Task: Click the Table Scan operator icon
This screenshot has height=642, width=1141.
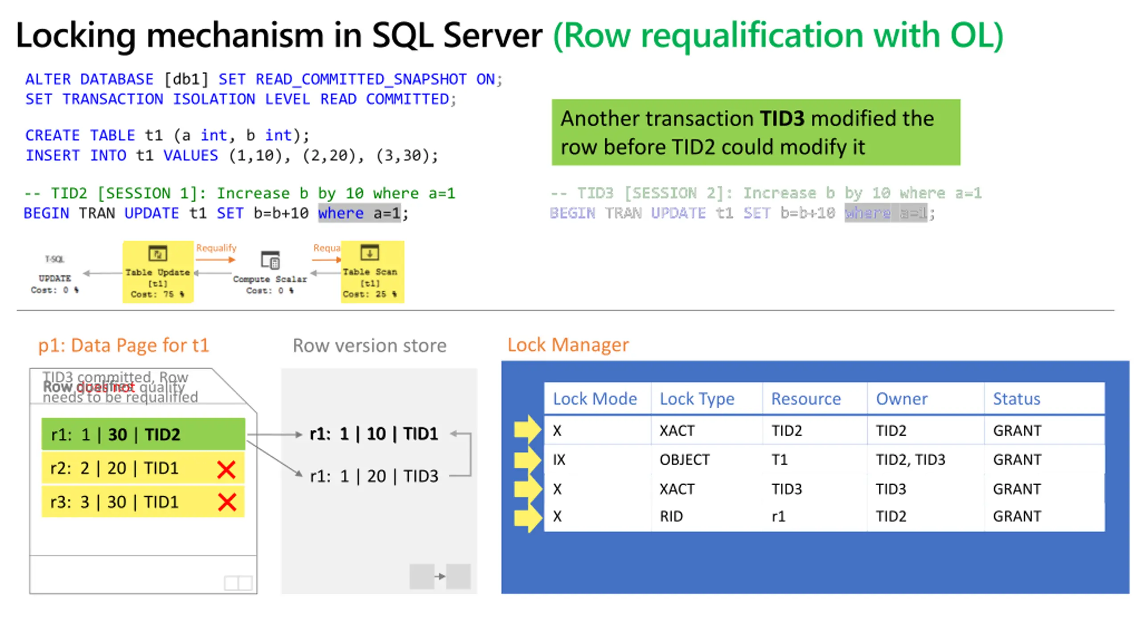Action: [369, 253]
